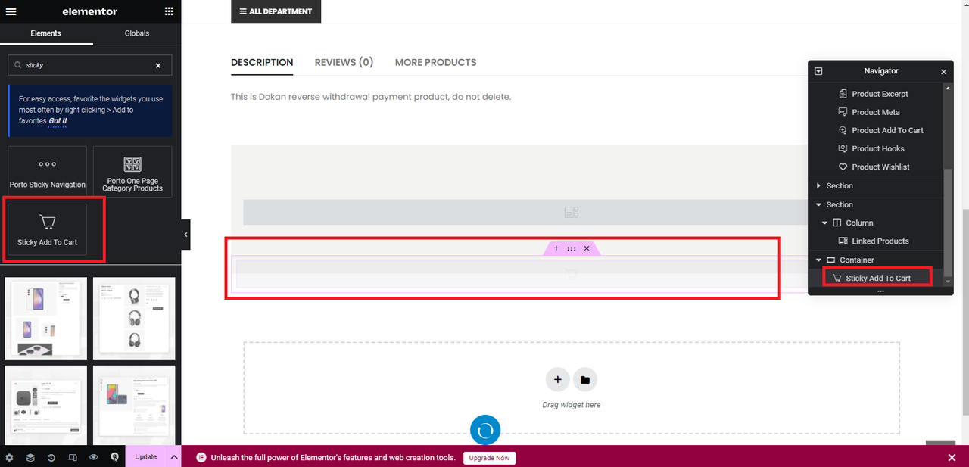Click the Update button
Screen dimensions: 969x467
(146, 457)
